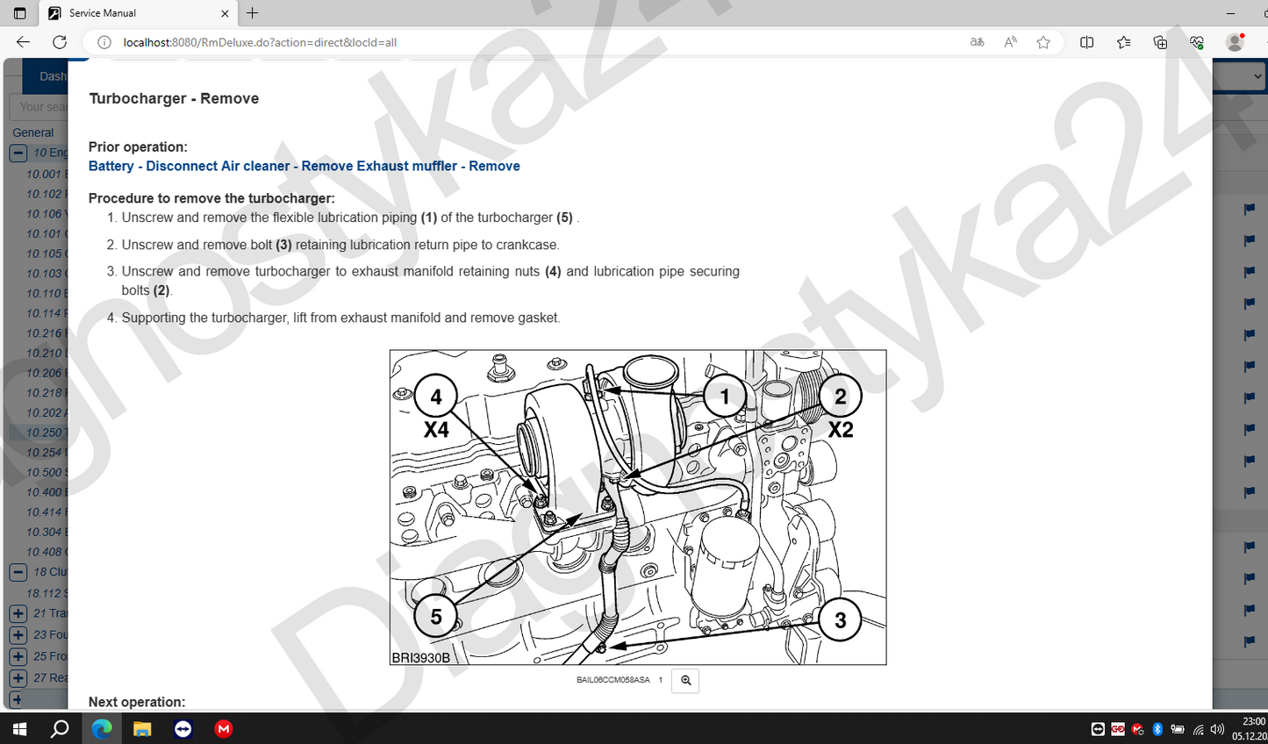The height and width of the screenshot is (744, 1268).
Task: Go back using browser back arrow
Action: [23, 42]
